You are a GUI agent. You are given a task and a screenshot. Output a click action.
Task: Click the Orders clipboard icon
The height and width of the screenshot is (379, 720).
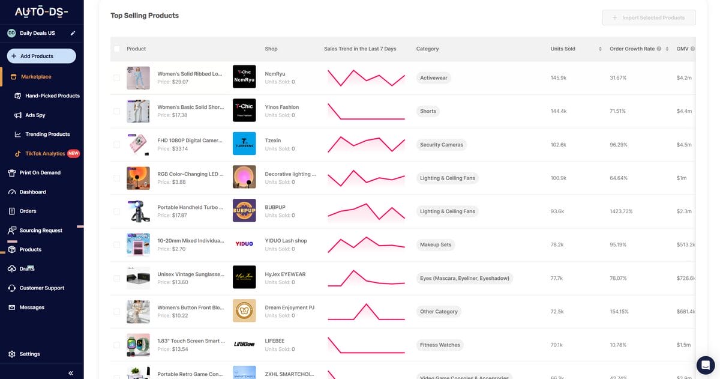click(12, 211)
